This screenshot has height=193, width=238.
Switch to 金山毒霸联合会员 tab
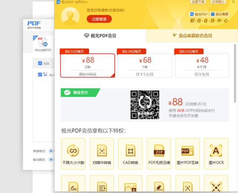[192, 36]
